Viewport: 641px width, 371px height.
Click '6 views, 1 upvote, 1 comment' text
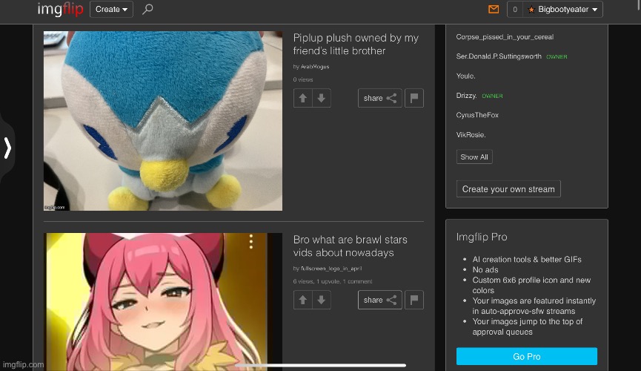[332, 281]
